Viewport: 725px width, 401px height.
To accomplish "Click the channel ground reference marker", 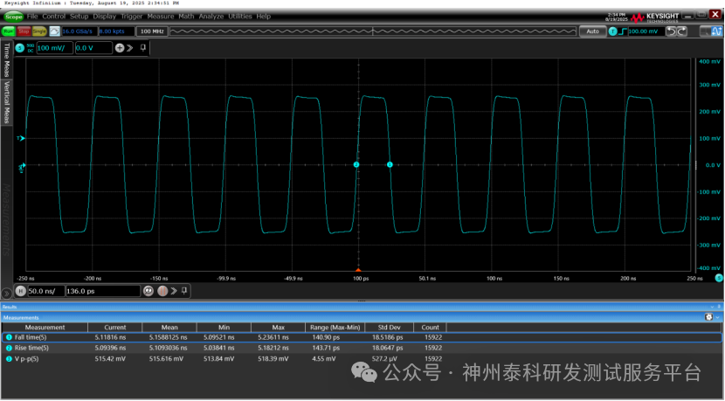I will coord(21,168).
